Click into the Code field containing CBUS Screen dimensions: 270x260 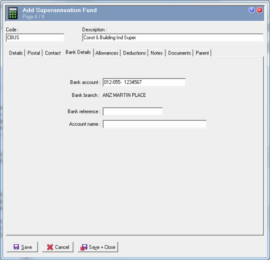click(35, 38)
